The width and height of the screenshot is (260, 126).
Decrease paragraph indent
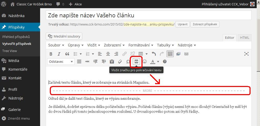tap(95, 61)
